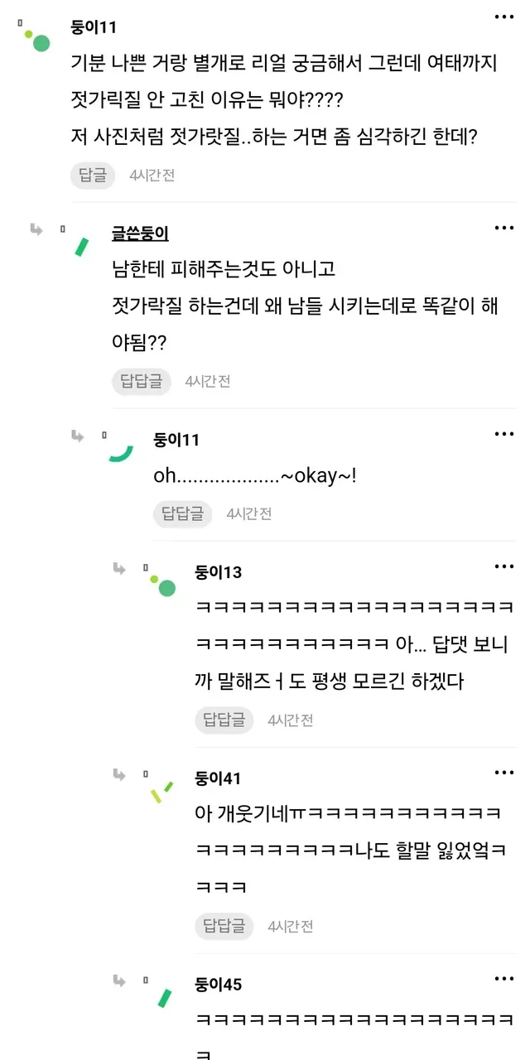530x1060 pixels.
Task: Click the green dots avatar of 둥이13
Action: click(163, 585)
